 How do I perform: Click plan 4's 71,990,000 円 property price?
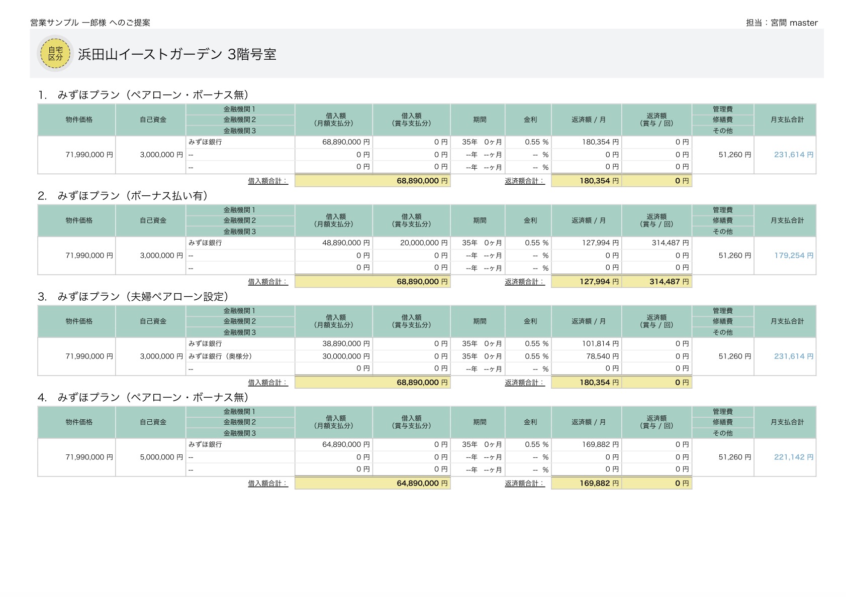click(89, 457)
